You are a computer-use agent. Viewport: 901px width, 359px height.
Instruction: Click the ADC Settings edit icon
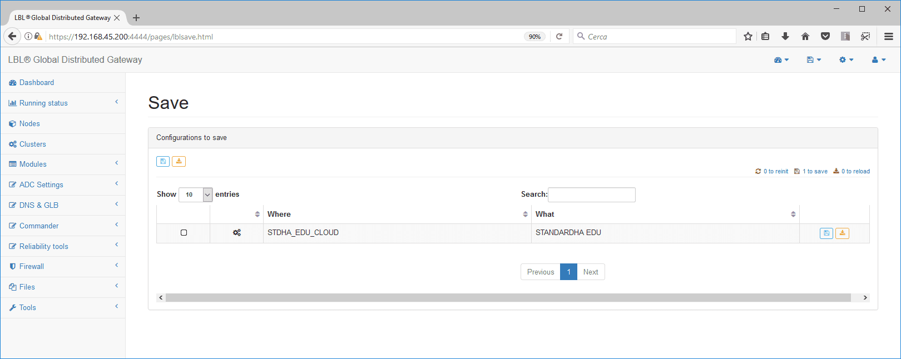[12, 185]
